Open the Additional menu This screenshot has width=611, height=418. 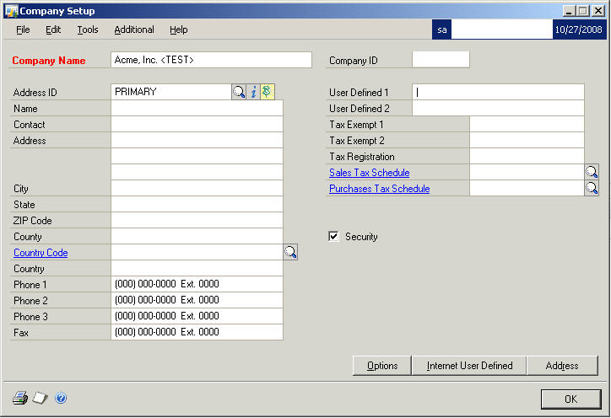[134, 29]
